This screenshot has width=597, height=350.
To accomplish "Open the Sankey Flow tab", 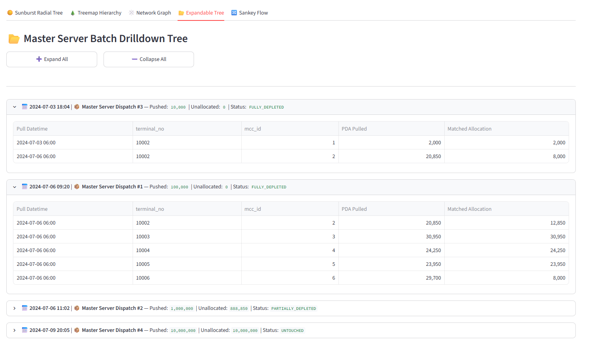I will (x=250, y=13).
